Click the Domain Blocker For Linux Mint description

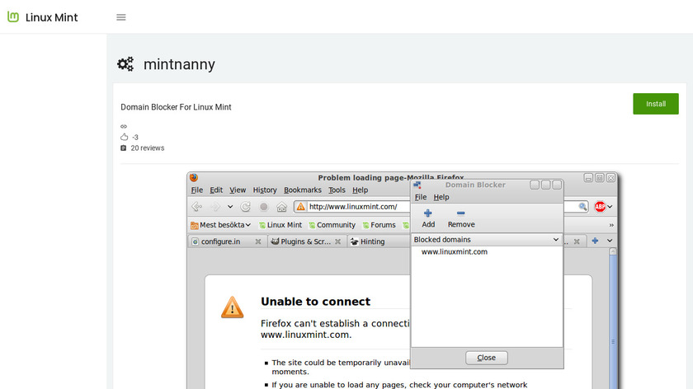[x=176, y=107]
